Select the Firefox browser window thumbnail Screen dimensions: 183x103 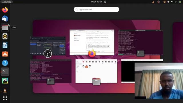click(x=92, y=42)
